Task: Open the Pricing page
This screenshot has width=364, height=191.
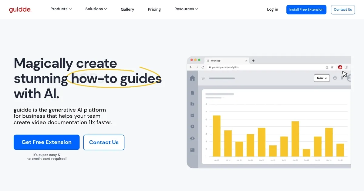Action: click(154, 9)
